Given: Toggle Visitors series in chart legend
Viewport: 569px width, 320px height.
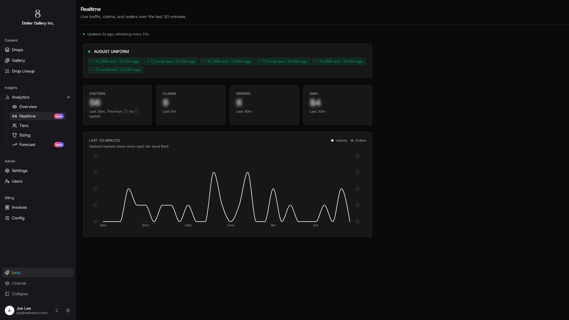Looking at the screenshot, I should pyautogui.click(x=339, y=140).
